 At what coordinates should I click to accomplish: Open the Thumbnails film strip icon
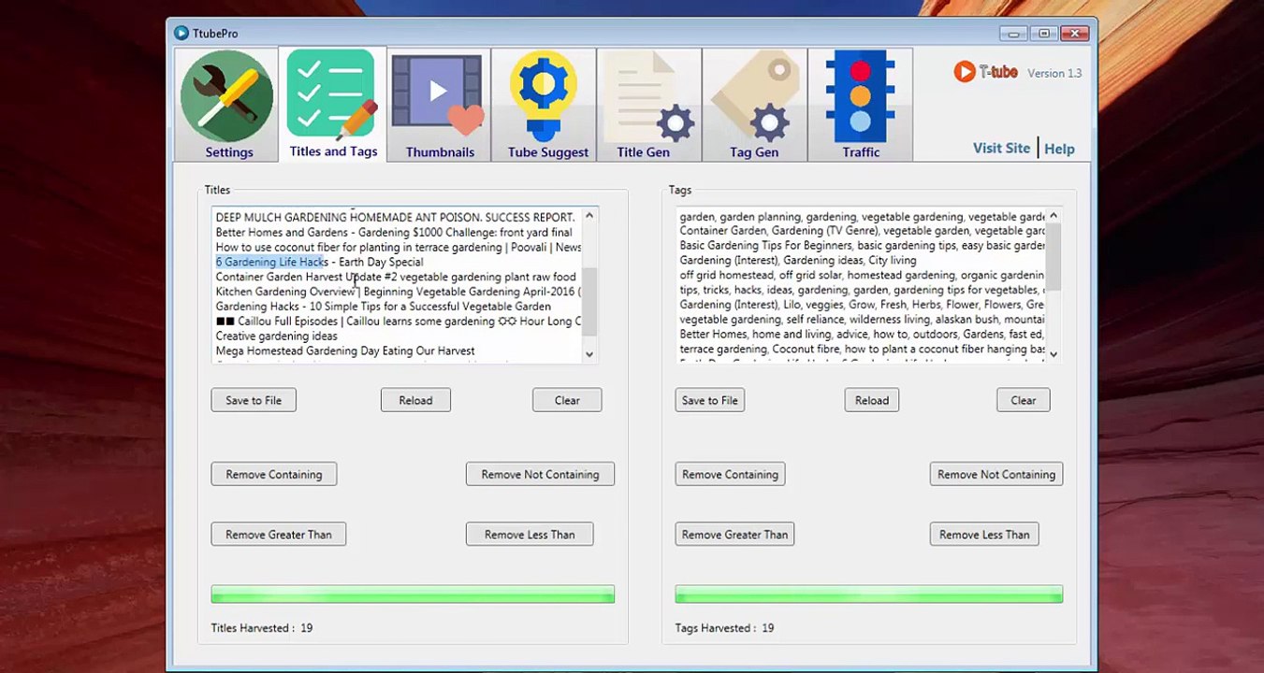click(438, 96)
